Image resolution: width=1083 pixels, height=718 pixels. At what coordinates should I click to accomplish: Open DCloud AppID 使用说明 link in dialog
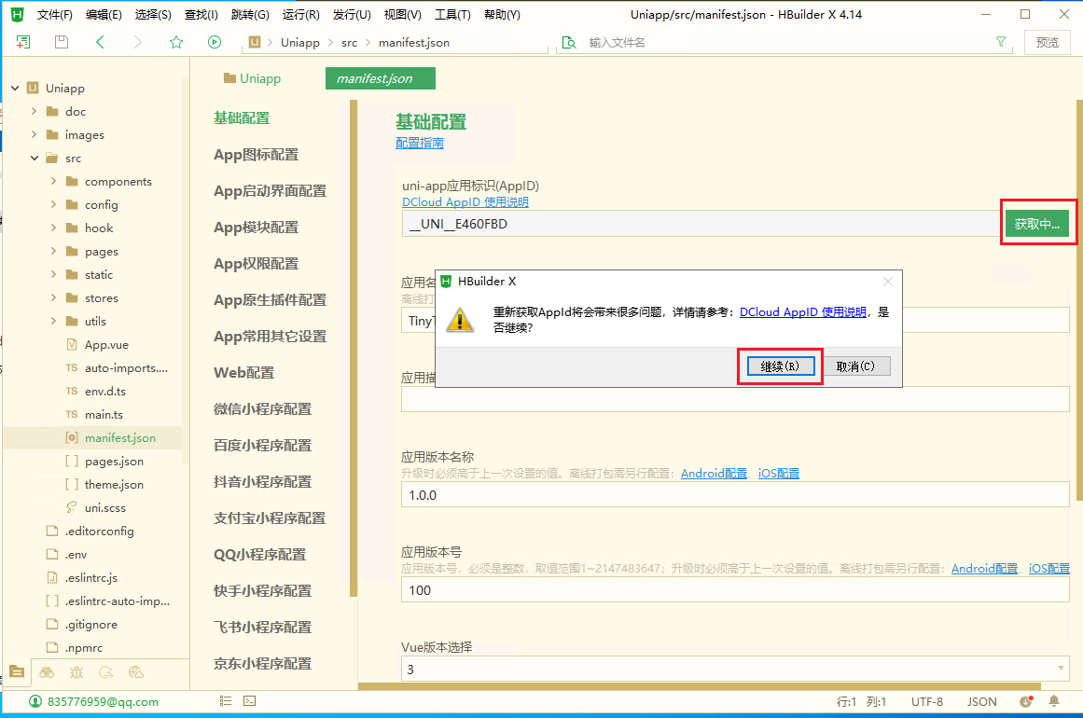(x=802, y=312)
